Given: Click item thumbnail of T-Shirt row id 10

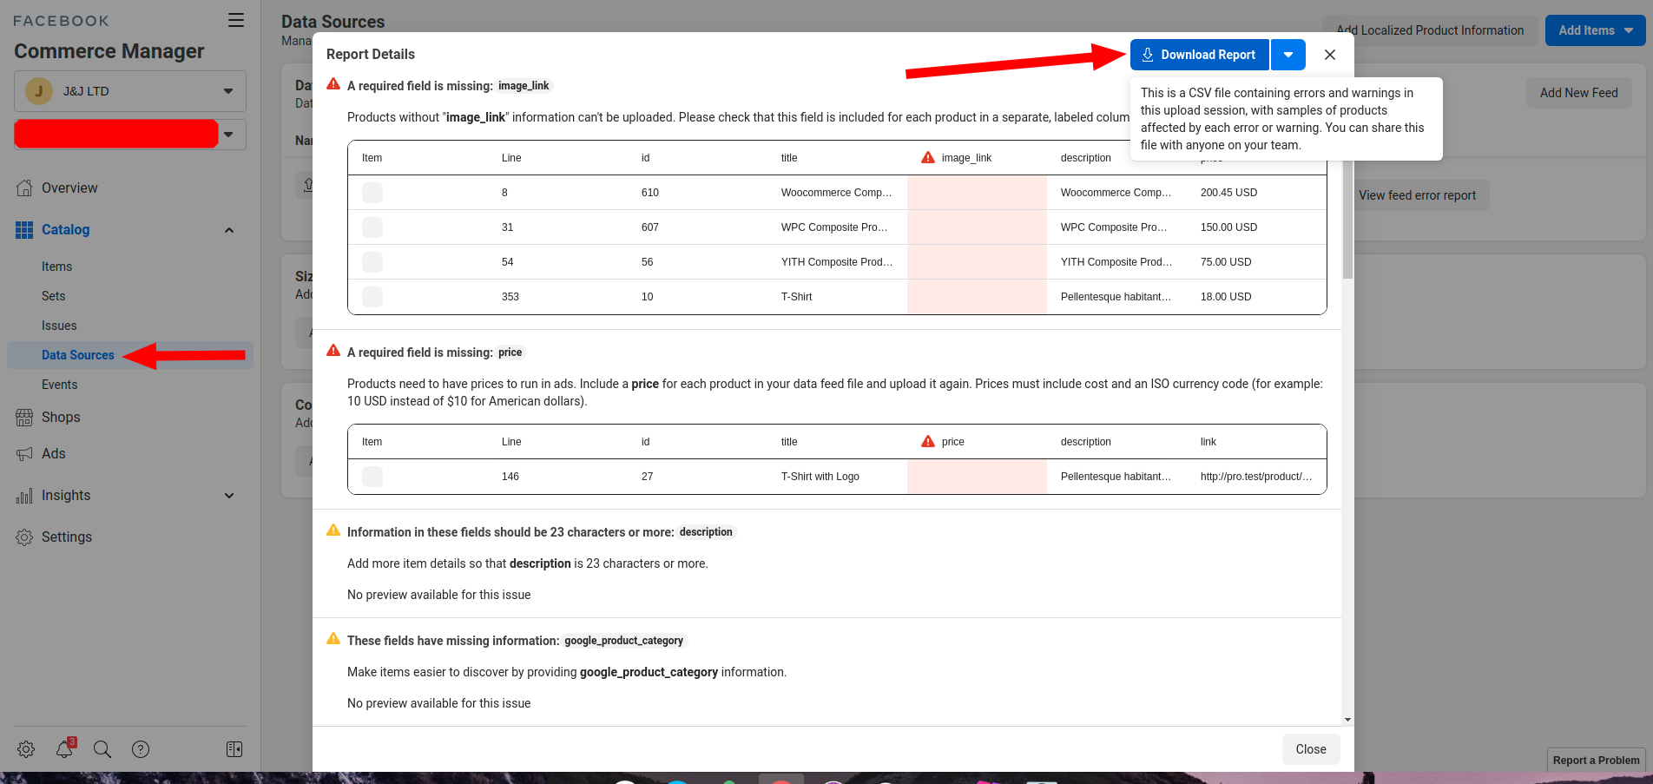Looking at the screenshot, I should [x=372, y=297].
